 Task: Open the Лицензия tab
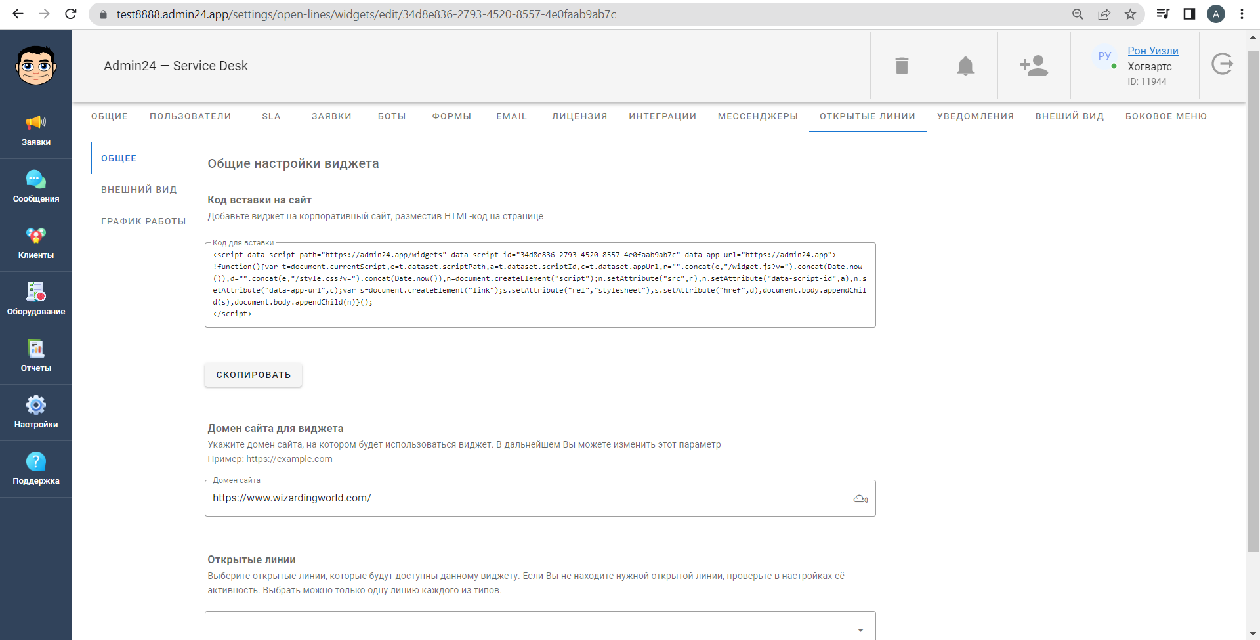[x=579, y=116]
